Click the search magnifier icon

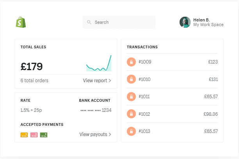[x=89, y=22]
